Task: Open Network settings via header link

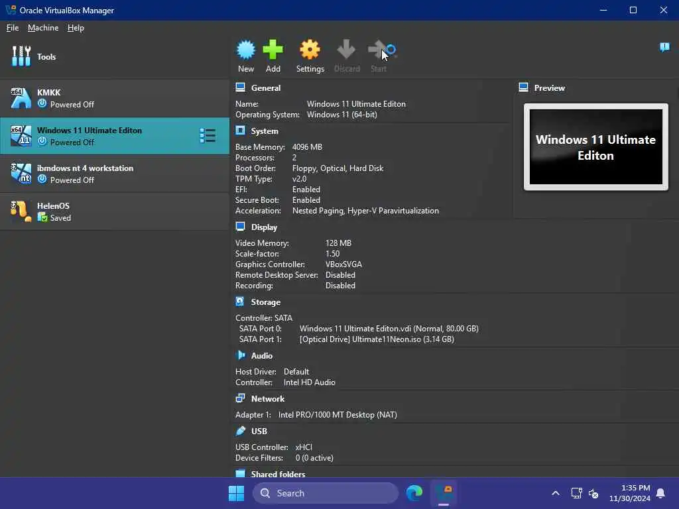Action: pos(268,398)
